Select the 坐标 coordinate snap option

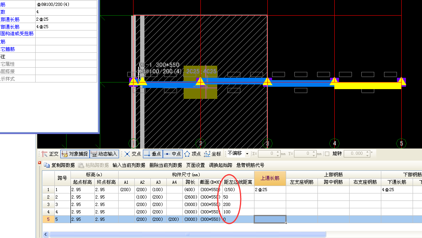click(x=213, y=154)
